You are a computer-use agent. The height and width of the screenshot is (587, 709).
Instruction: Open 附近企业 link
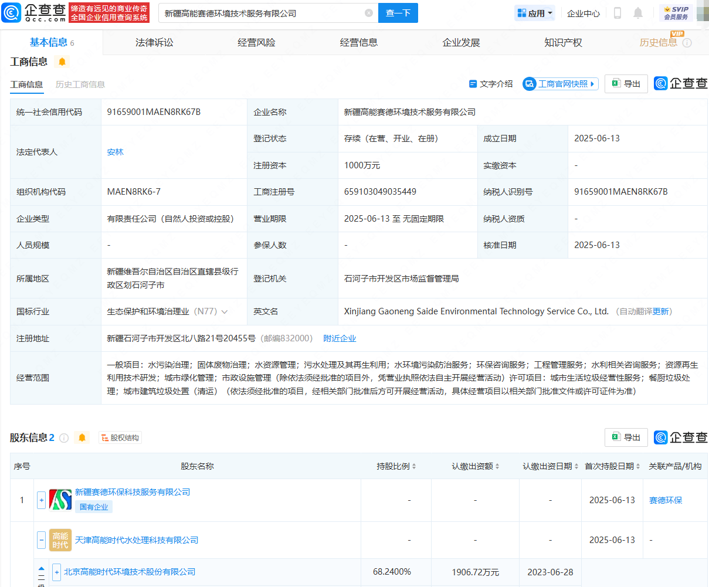[x=340, y=338]
